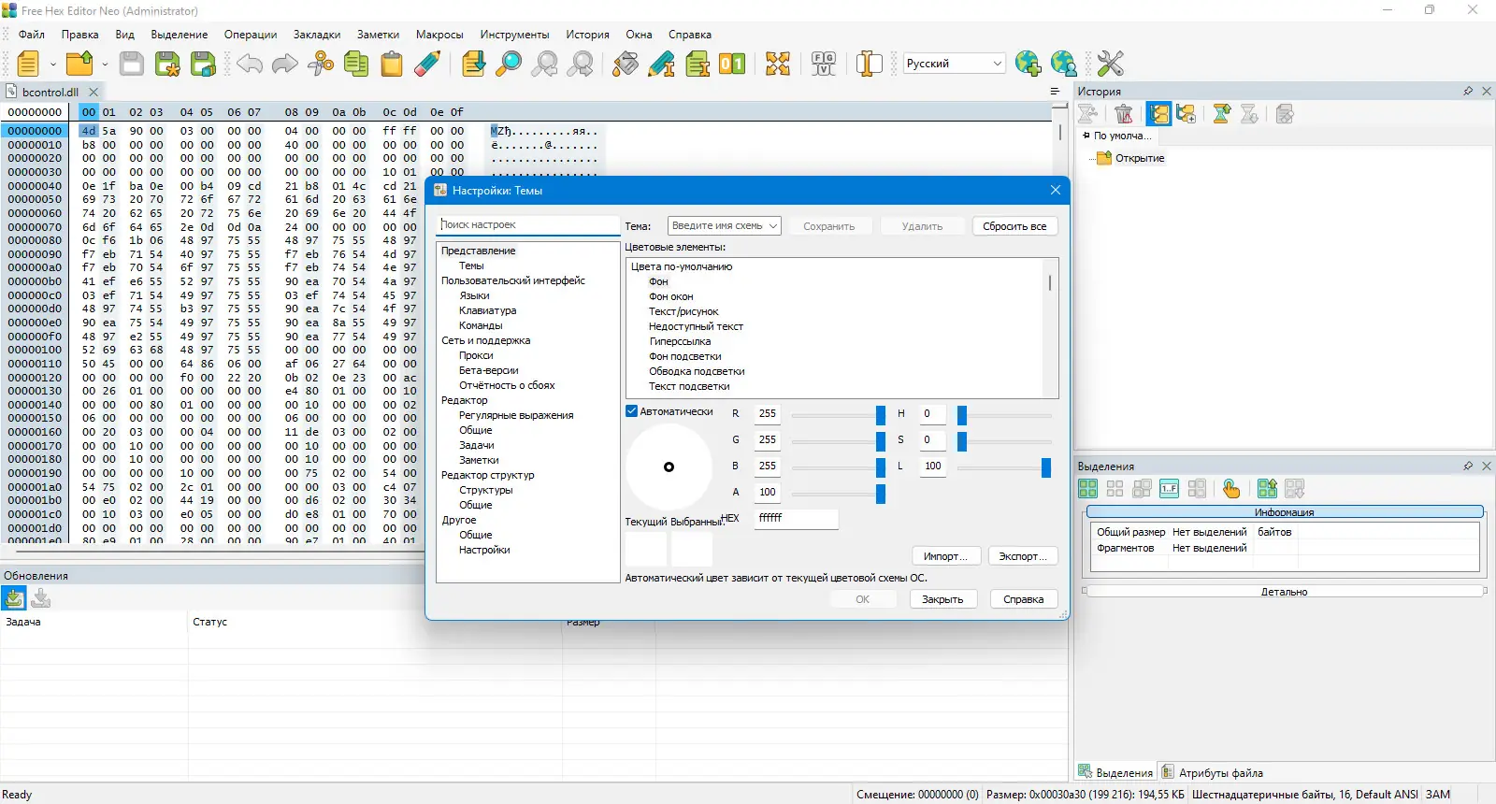Open the Тема scheme name dropdown
Viewport: 1496px width, 804px height.
tap(725, 226)
